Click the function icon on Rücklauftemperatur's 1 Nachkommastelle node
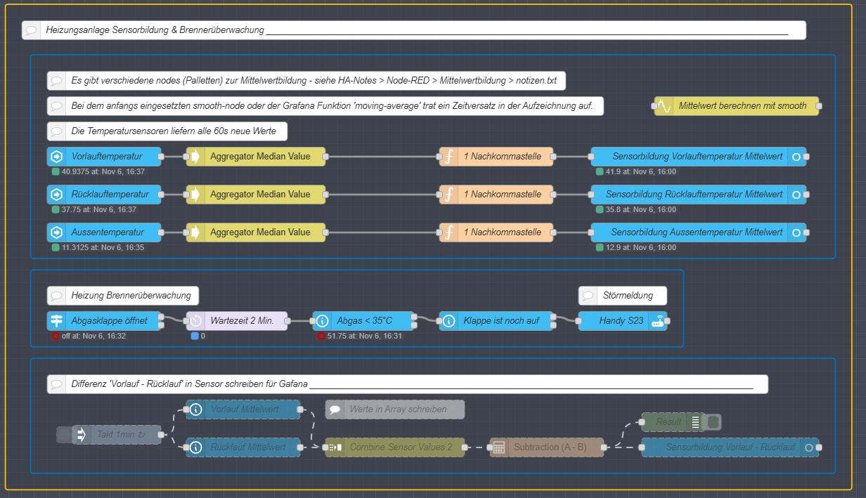866x498 pixels. (x=448, y=195)
